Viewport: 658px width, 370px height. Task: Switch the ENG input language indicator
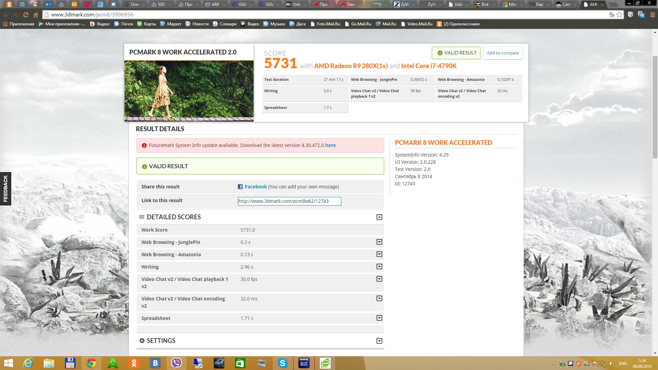623,363
